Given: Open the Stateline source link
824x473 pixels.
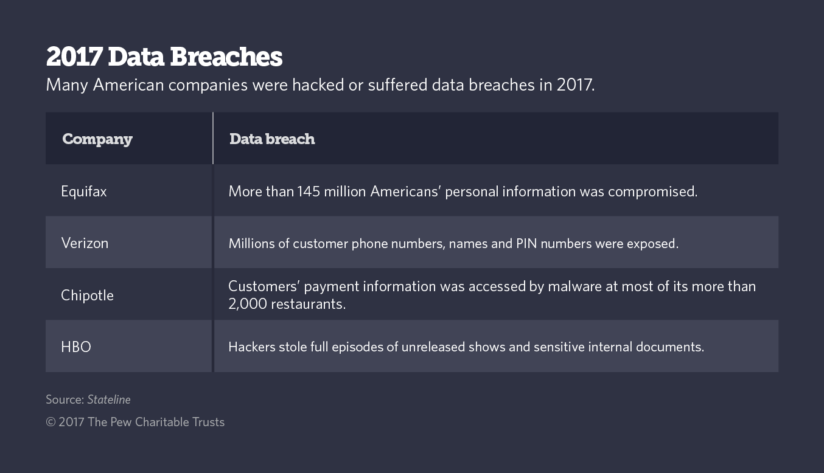Looking at the screenshot, I should (109, 399).
